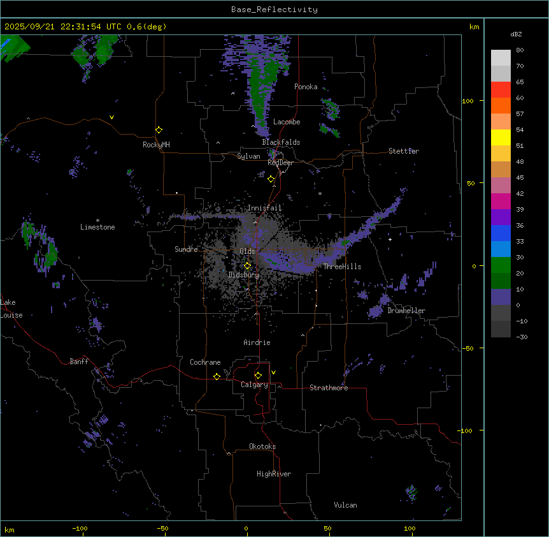Click the dBZ legend heading
This screenshot has width=549, height=537.
coord(517,33)
